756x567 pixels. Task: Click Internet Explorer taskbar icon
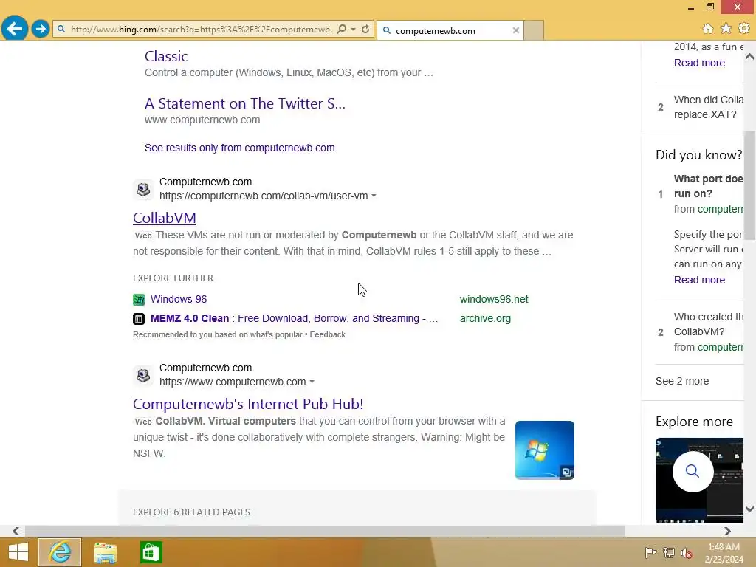click(x=60, y=552)
